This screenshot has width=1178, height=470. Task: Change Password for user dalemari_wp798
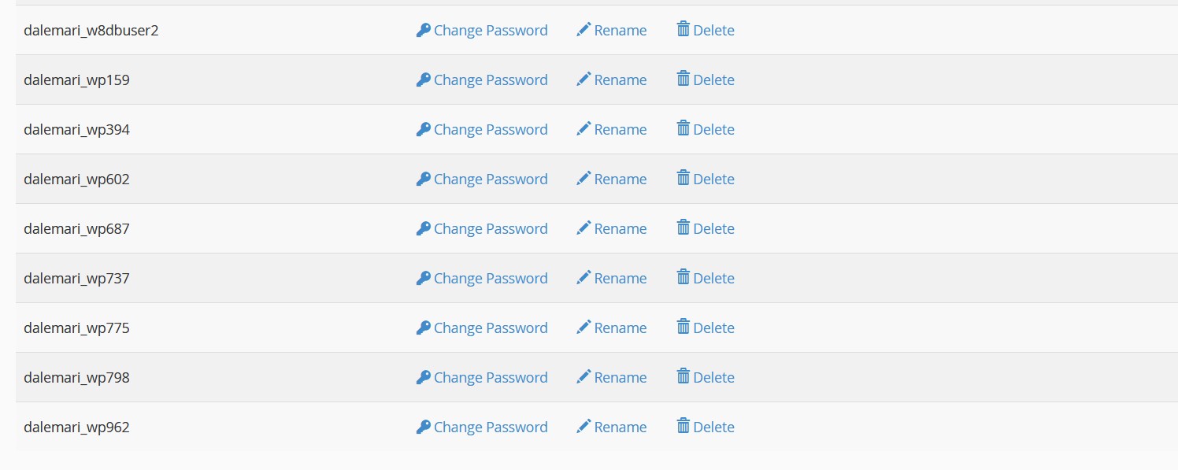pos(490,378)
